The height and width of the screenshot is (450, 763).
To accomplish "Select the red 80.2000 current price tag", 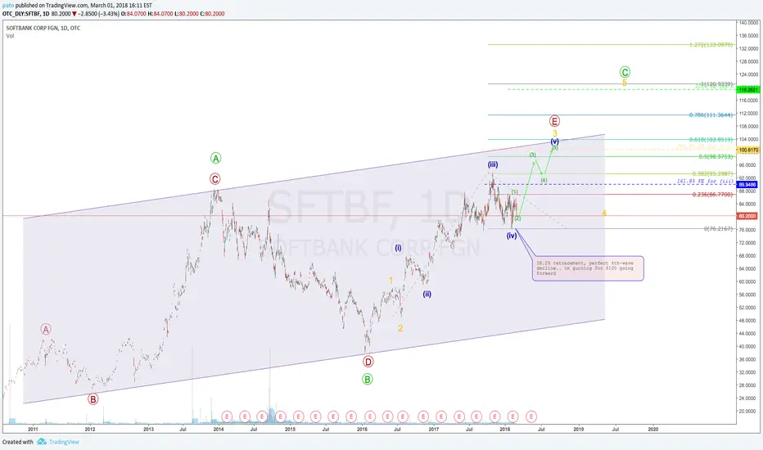I will [x=748, y=216].
